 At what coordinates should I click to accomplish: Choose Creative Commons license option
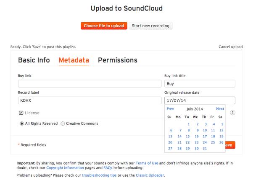(63, 123)
